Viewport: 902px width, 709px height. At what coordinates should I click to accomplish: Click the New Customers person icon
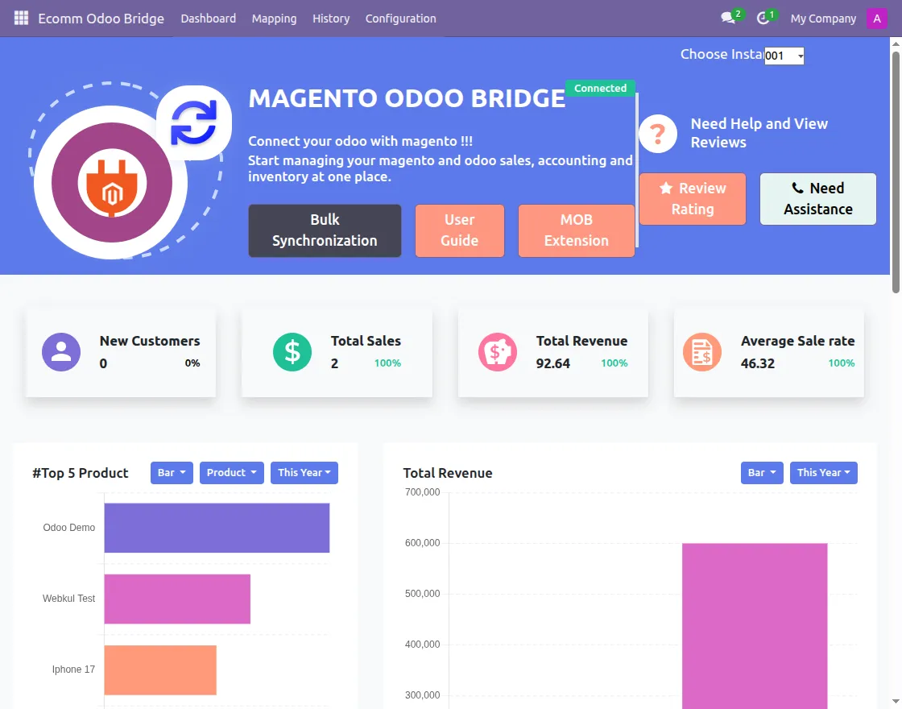[61, 351]
